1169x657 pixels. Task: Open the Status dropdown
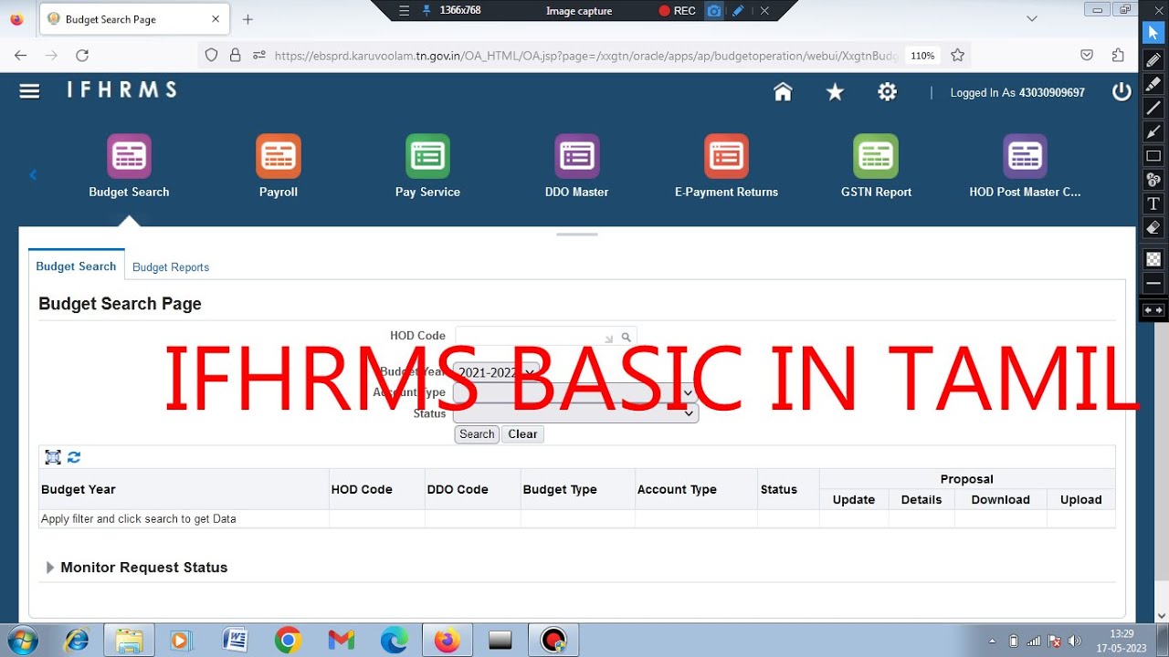click(x=575, y=413)
